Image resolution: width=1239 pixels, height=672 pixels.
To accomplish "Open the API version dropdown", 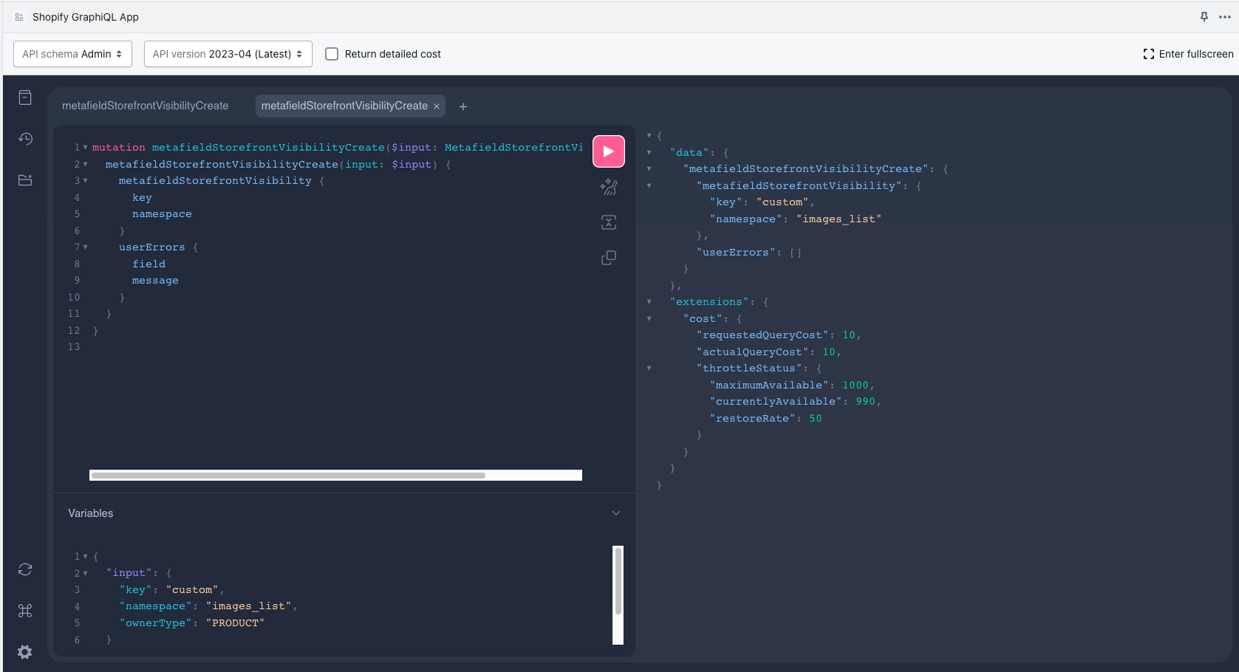I will 227,53.
